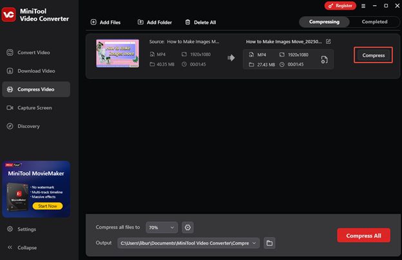Minimize the application window
The image size is (402, 260).
pyautogui.click(x=374, y=6)
